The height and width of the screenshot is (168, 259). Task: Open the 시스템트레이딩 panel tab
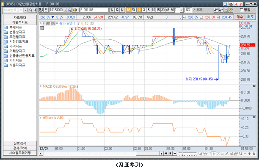[20, 153]
